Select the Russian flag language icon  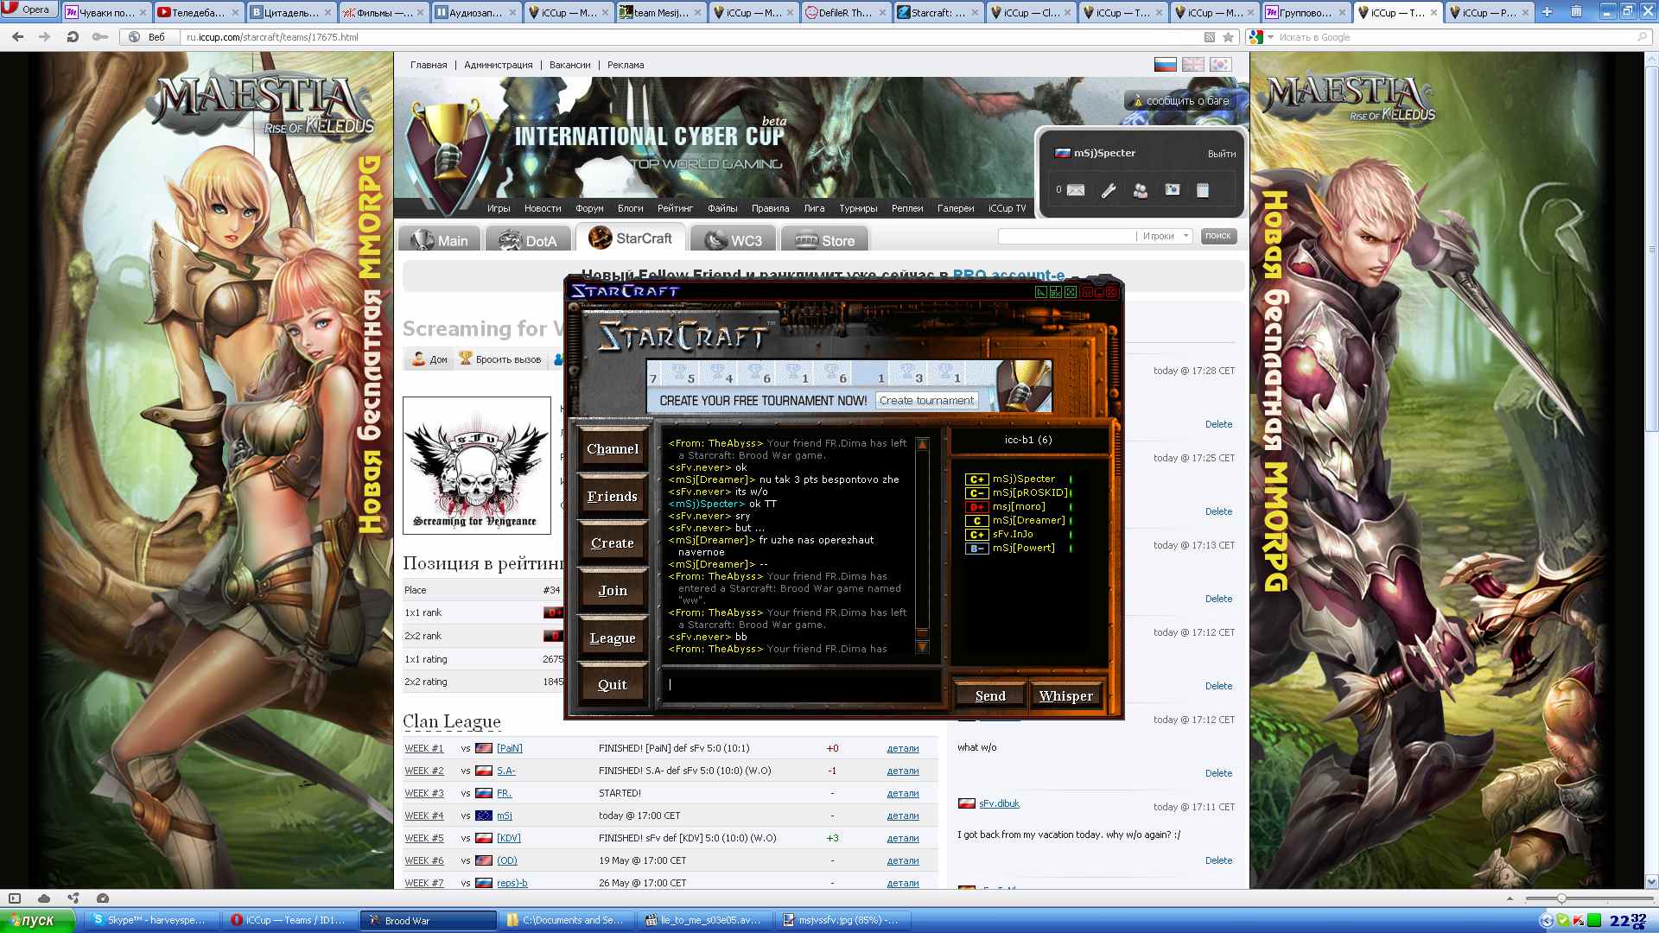[1166, 65]
